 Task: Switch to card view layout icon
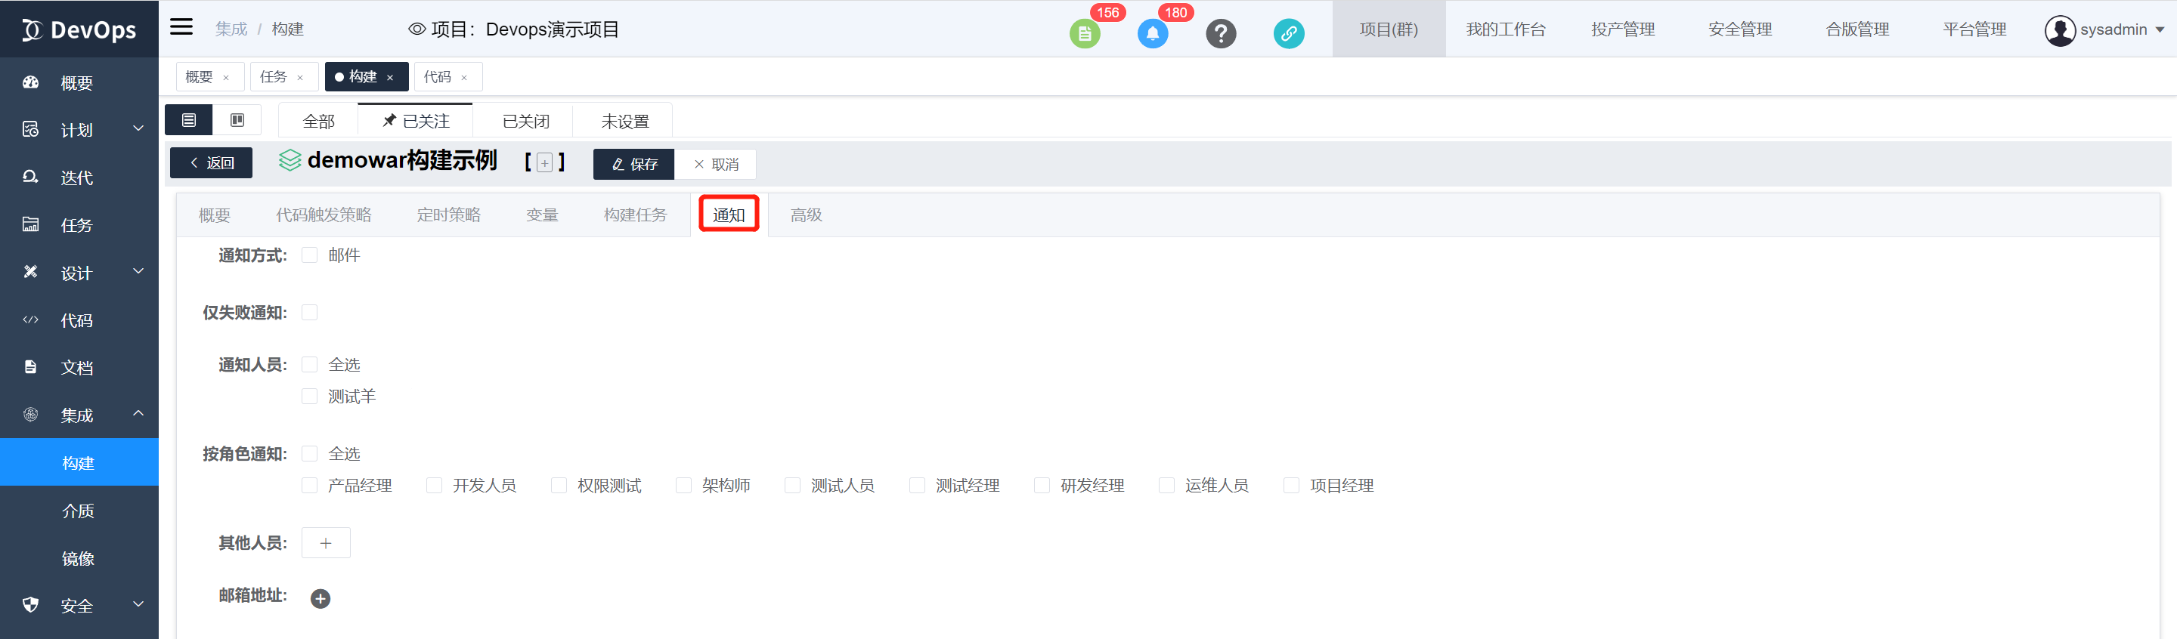(x=237, y=121)
